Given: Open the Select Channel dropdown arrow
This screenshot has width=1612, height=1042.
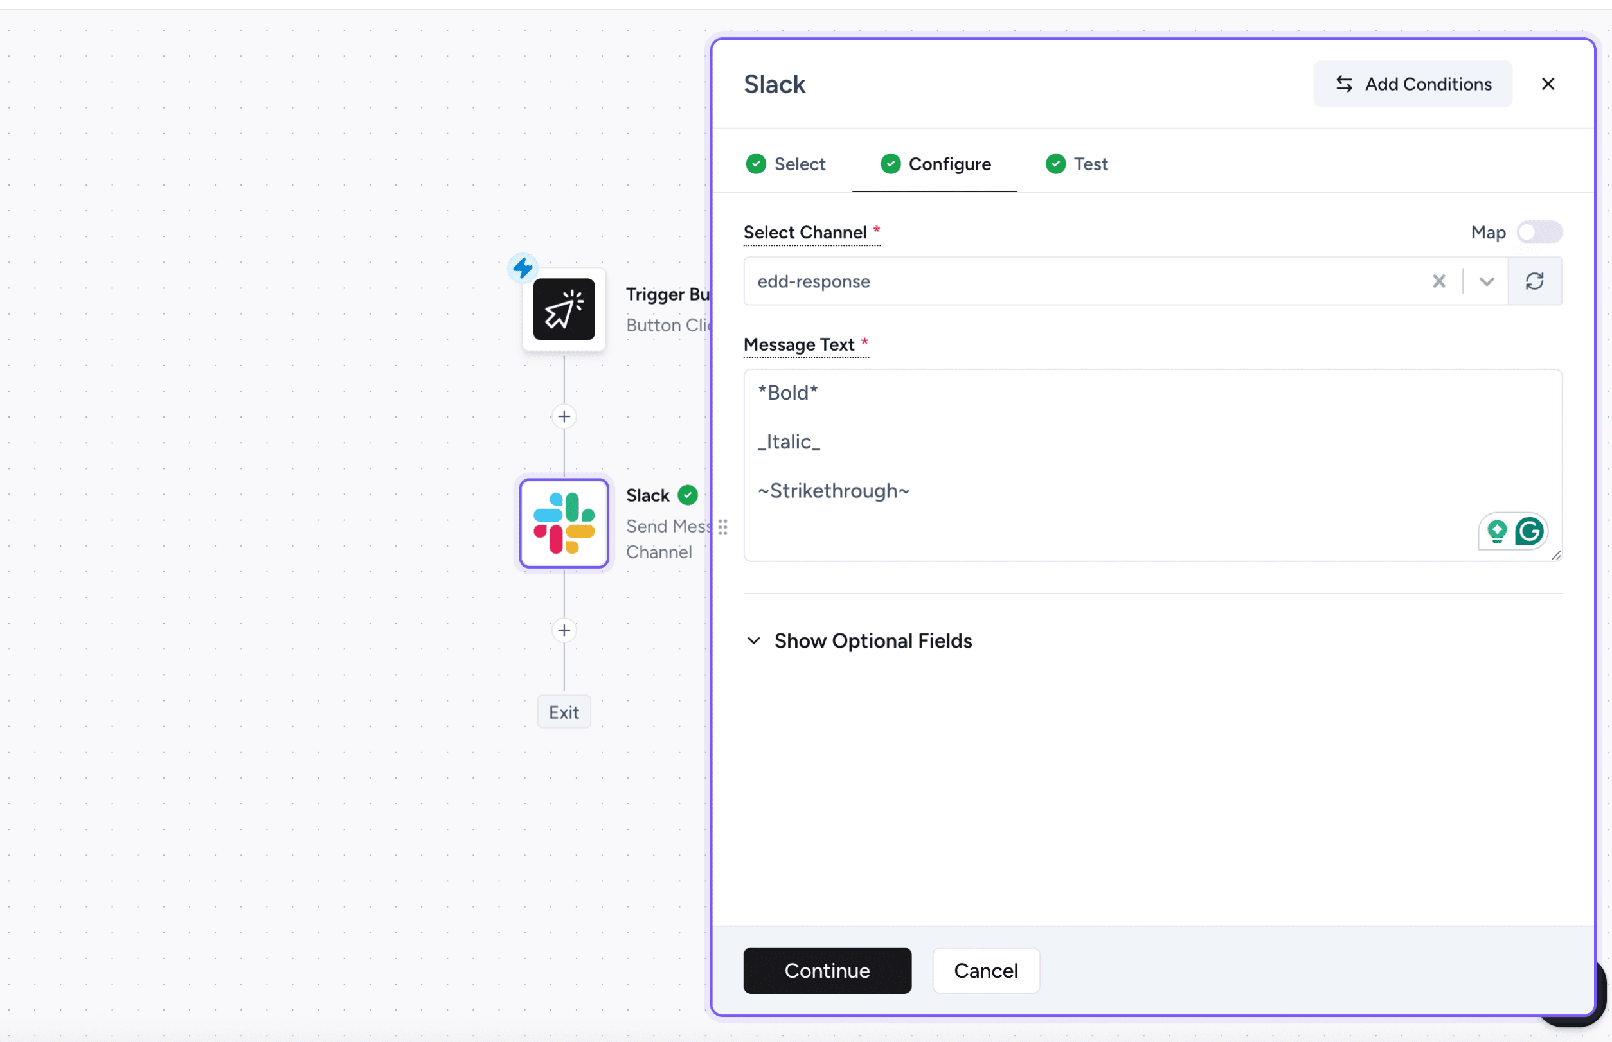Looking at the screenshot, I should pyautogui.click(x=1486, y=281).
